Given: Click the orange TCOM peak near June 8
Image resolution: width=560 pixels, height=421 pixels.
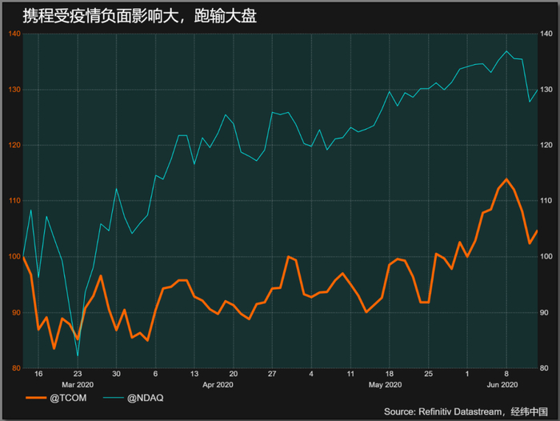Looking at the screenshot, I should [x=506, y=179].
